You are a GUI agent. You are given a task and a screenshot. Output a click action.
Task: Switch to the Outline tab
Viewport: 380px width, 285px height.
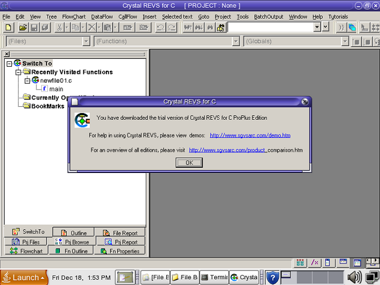pyautogui.click(x=73, y=233)
